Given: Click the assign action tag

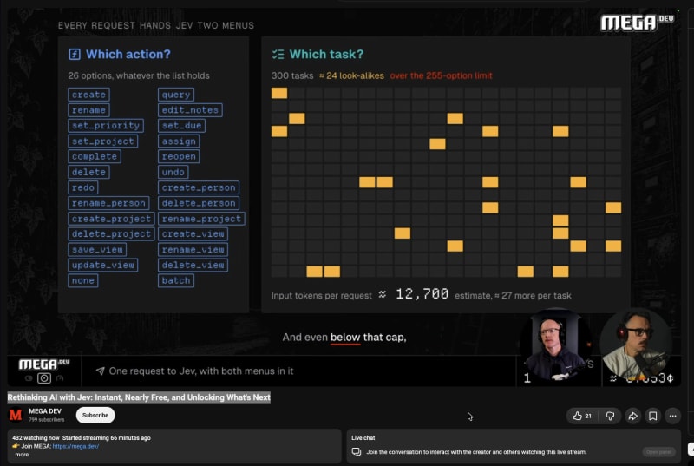Looking at the screenshot, I should click(x=179, y=141).
